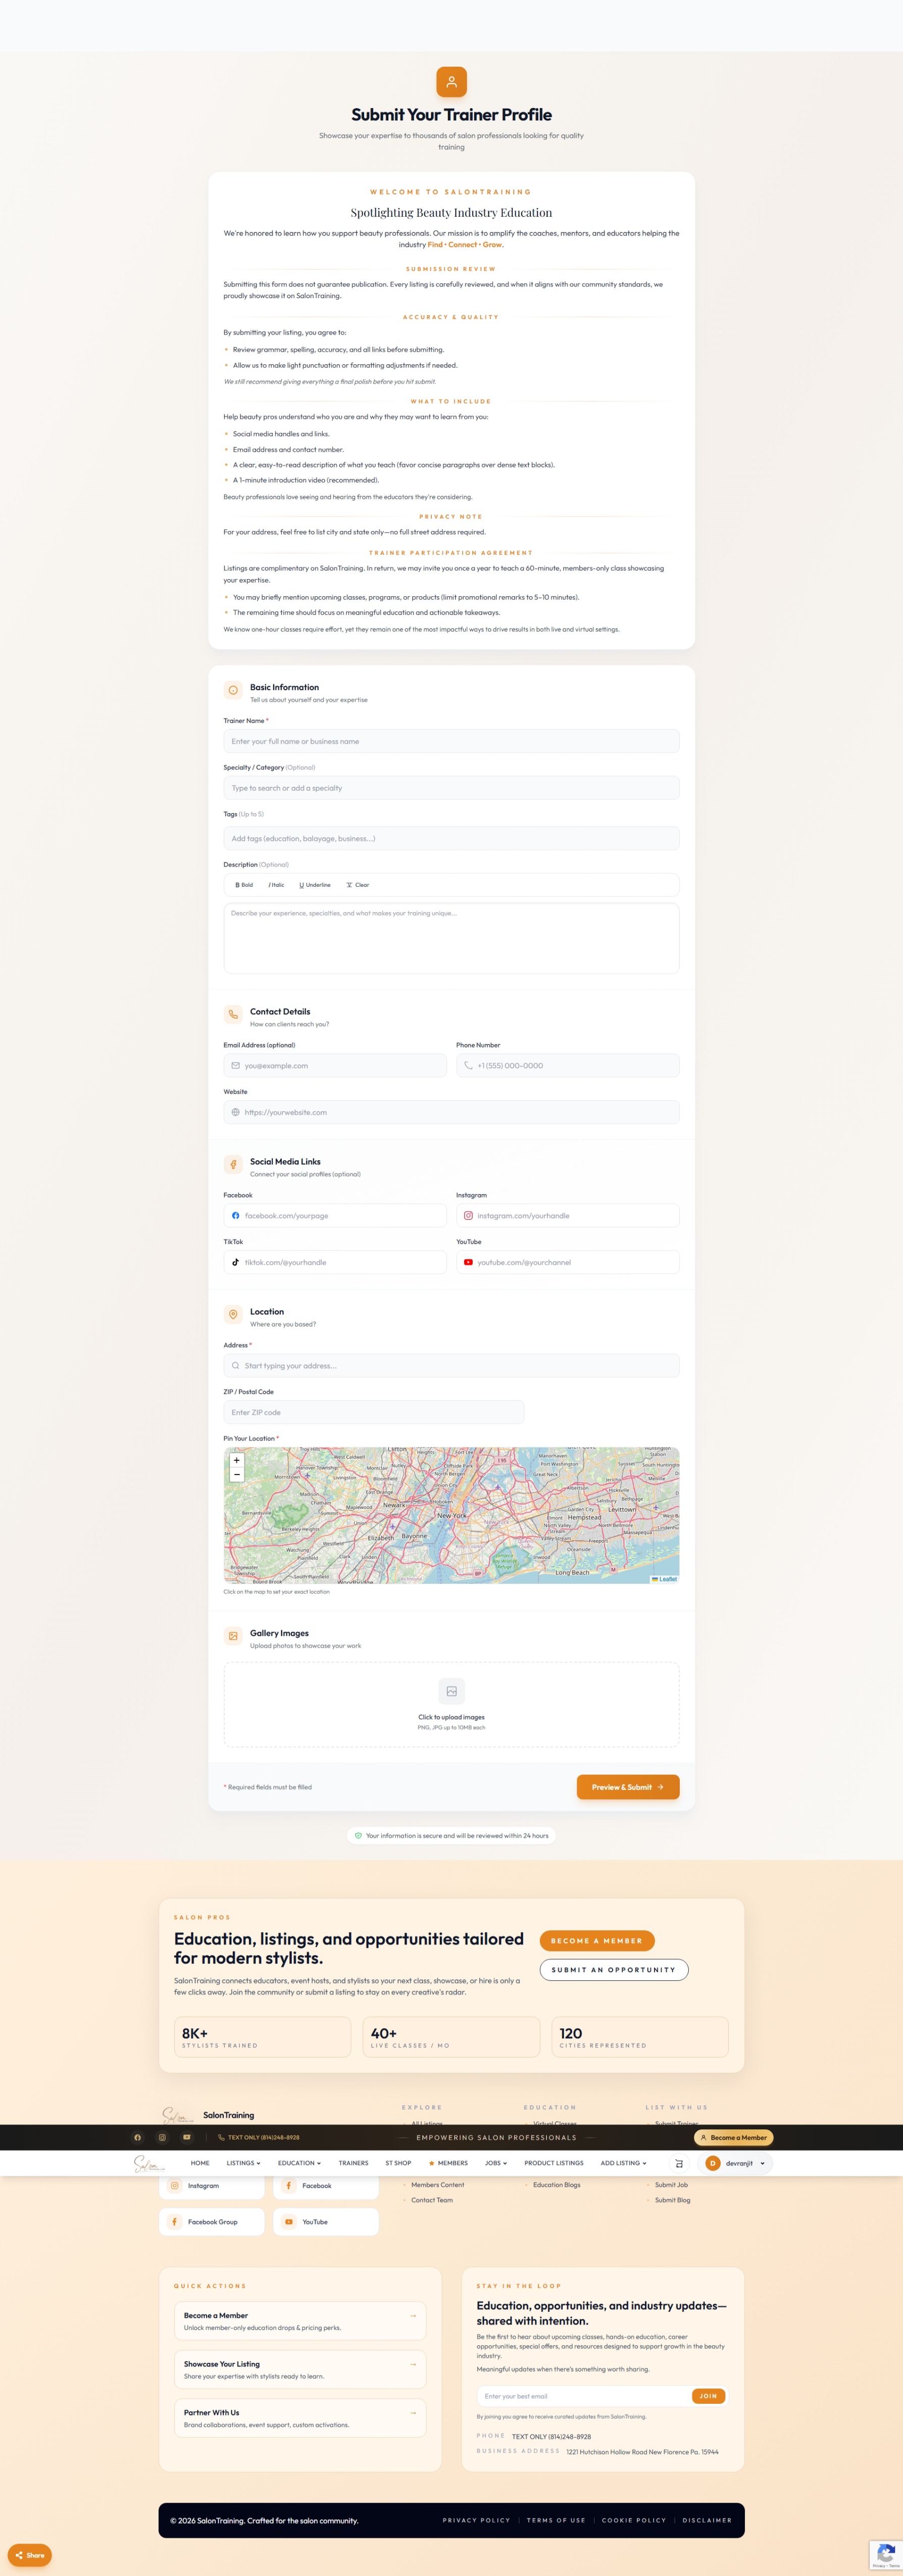This screenshot has width=903, height=2576.
Task: Open the Privacy Policy footer link
Action: (x=476, y=2520)
